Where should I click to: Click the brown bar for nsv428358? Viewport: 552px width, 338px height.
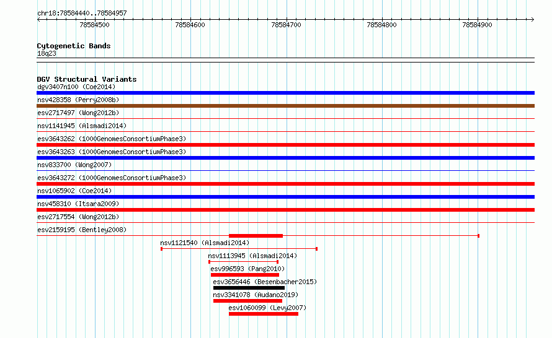pyautogui.click(x=285, y=106)
